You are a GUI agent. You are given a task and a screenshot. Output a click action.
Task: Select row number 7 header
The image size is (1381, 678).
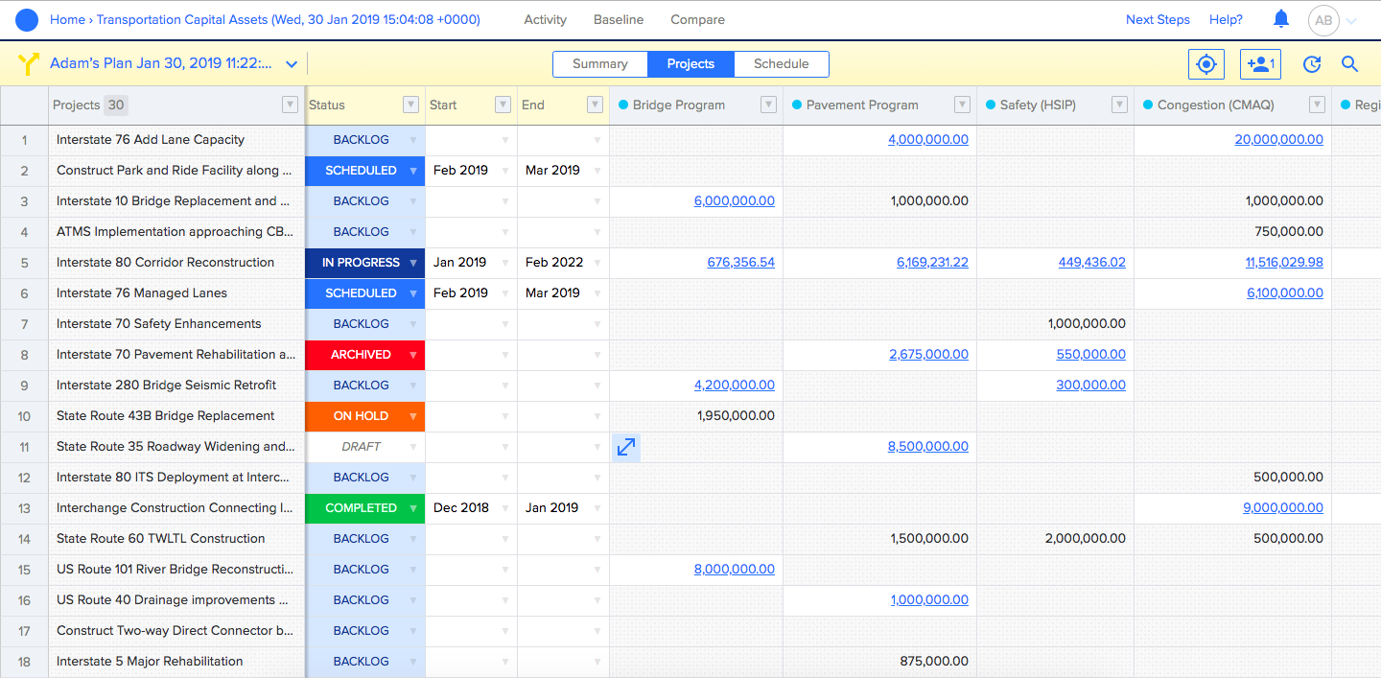(x=24, y=324)
